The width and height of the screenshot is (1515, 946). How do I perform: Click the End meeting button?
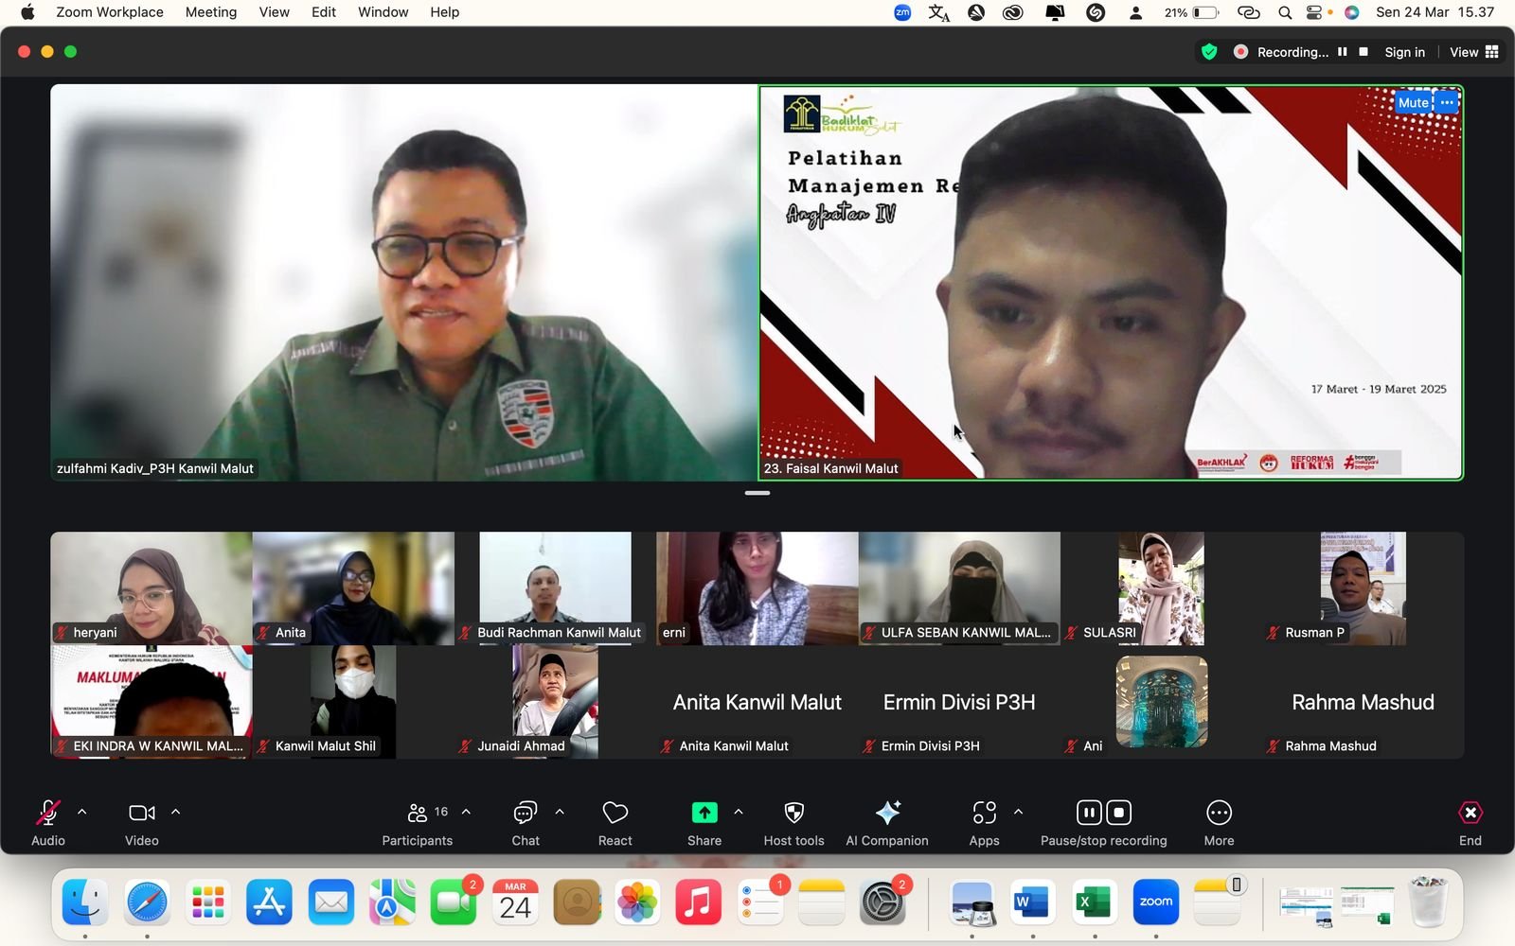(x=1470, y=823)
